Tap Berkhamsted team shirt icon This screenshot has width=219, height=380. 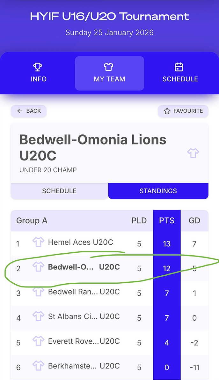tap(38, 366)
